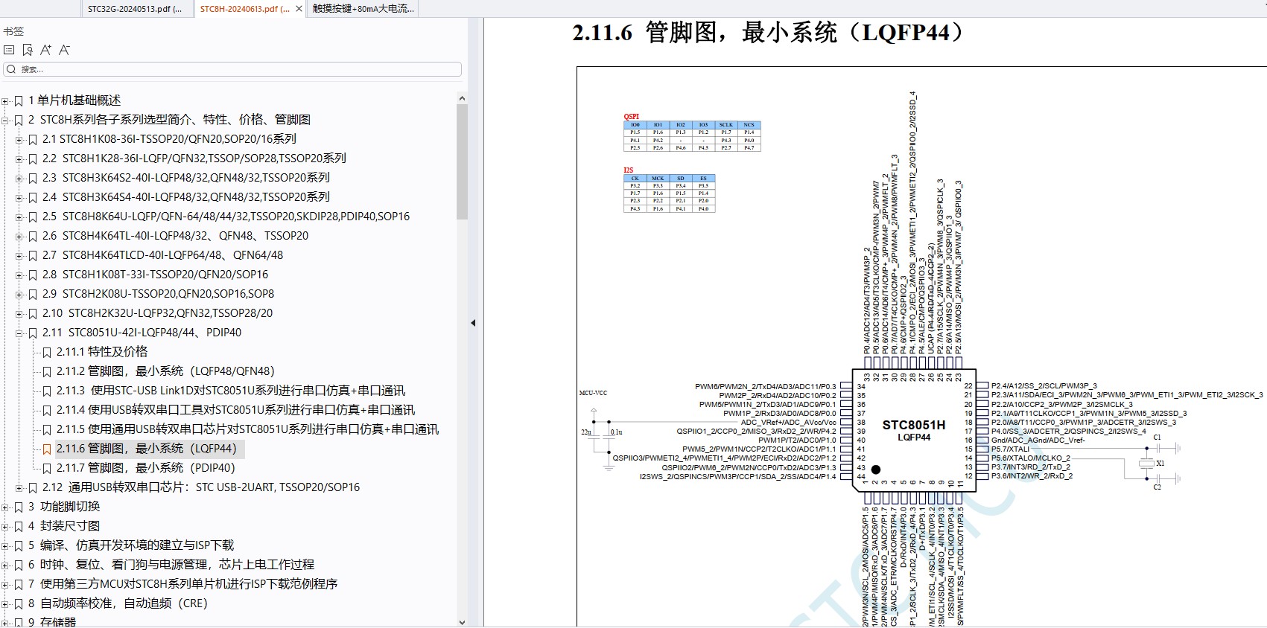
Task: Click bookmark icon beside 4 封装尺寸图
Action: point(19,526)
